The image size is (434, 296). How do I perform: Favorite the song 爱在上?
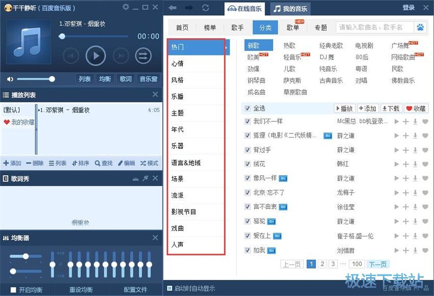click(425, 236)
